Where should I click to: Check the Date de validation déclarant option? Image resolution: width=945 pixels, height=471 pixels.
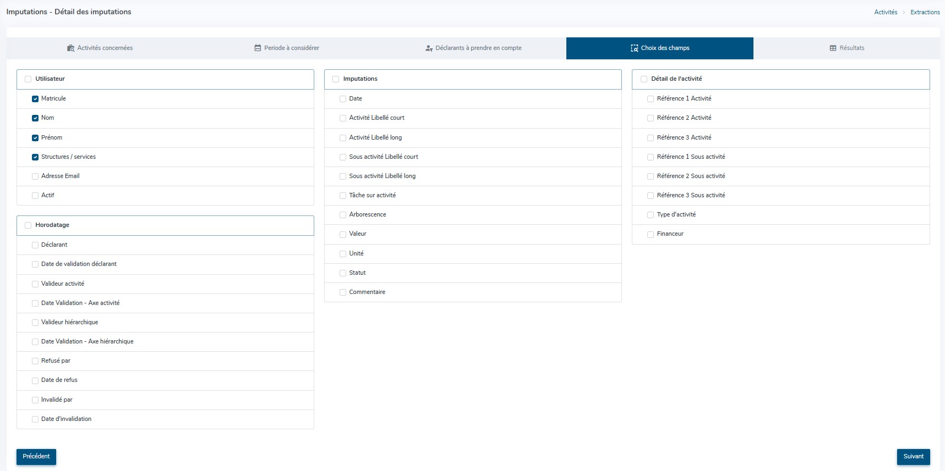coord(35,264)
